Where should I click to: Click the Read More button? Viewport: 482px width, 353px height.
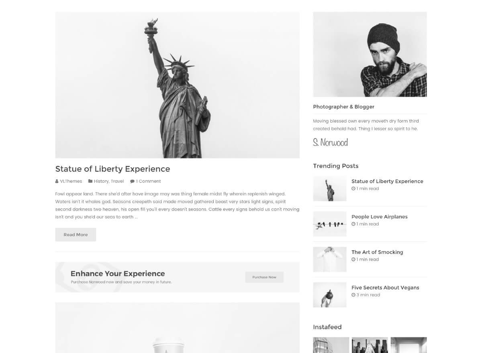pos(76,235)
